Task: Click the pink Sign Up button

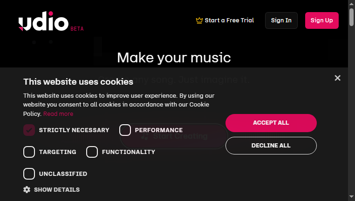Action: pyautogui.click(x=322, y=20)
